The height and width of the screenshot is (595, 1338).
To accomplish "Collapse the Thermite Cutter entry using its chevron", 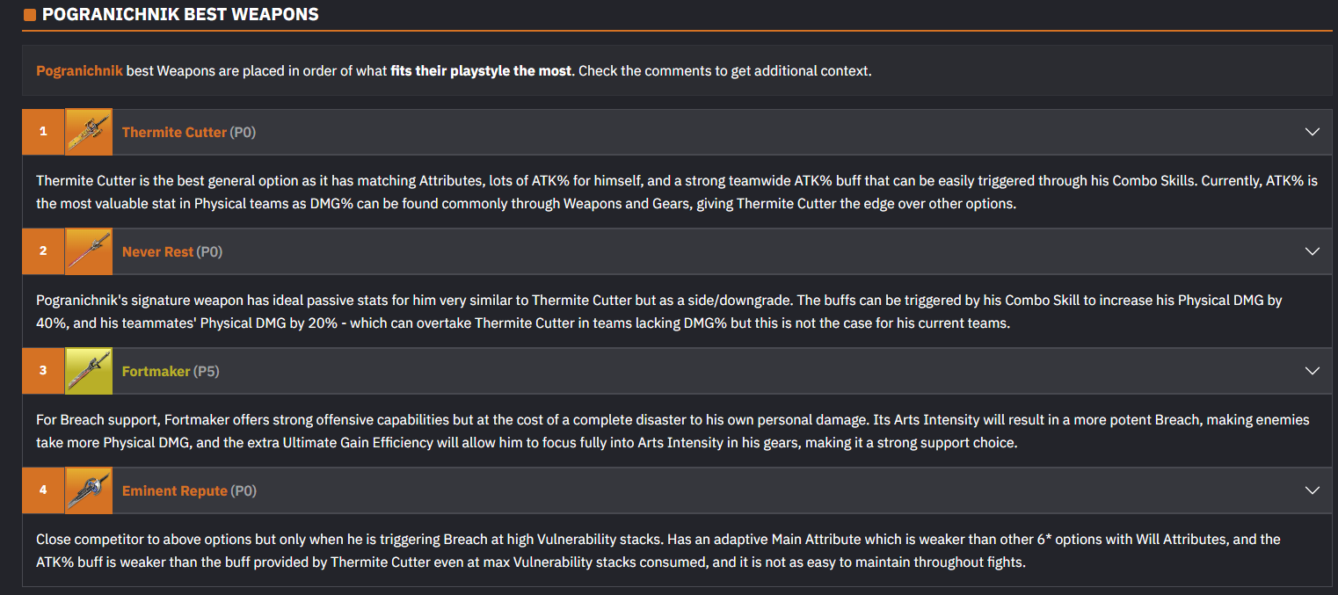I will pyautogui.click(x=1313, y=132).
